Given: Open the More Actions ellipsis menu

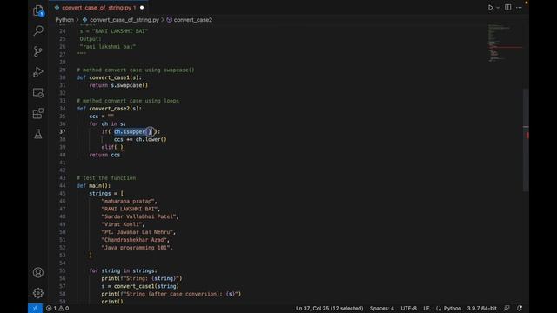Looking at the screenshot, I should [x=519, y=8].
